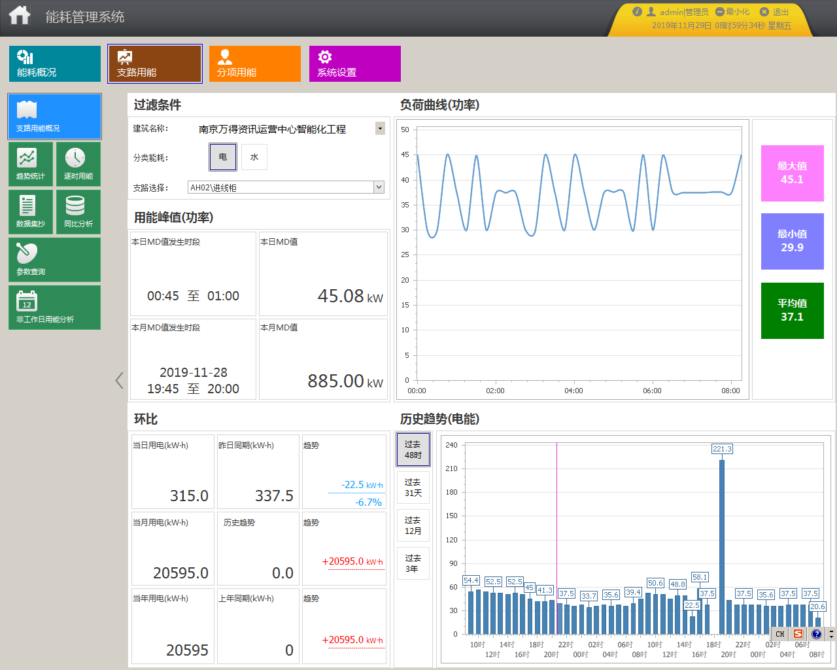Open 非工作日用能分析 calendar tile

pos(55,308)
